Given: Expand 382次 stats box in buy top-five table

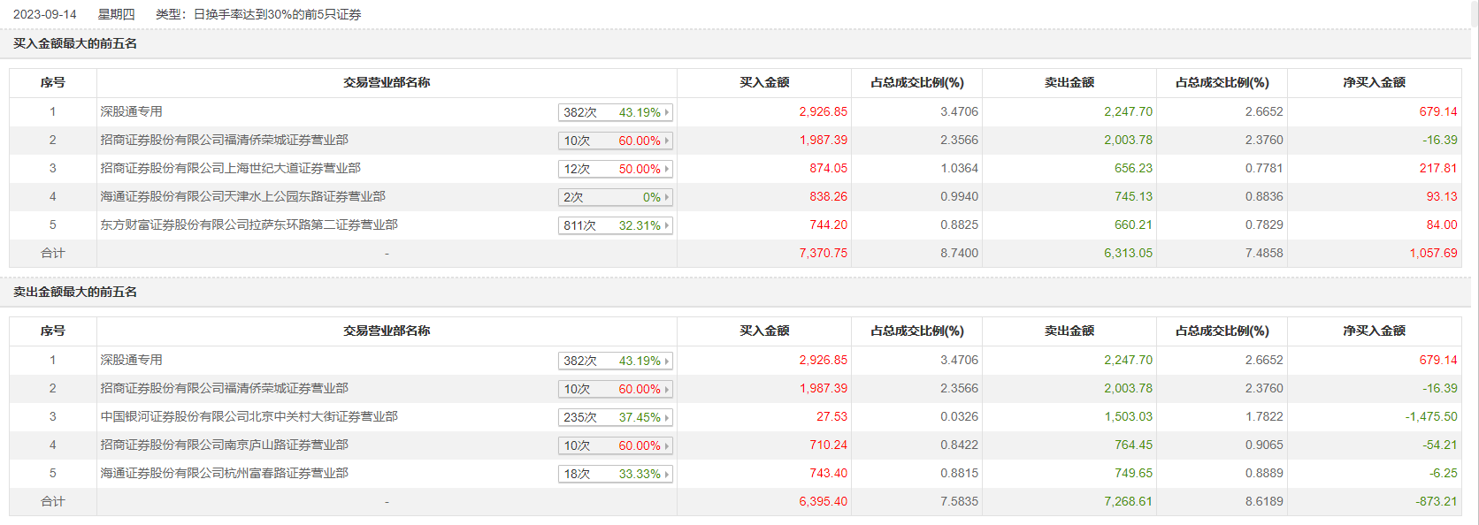Looking at the screenshot, I should point(616,112).
